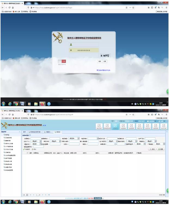169x205 pixels.
Task: Tick the select-all checkbox in table header
Action: (x=27, y=153)
